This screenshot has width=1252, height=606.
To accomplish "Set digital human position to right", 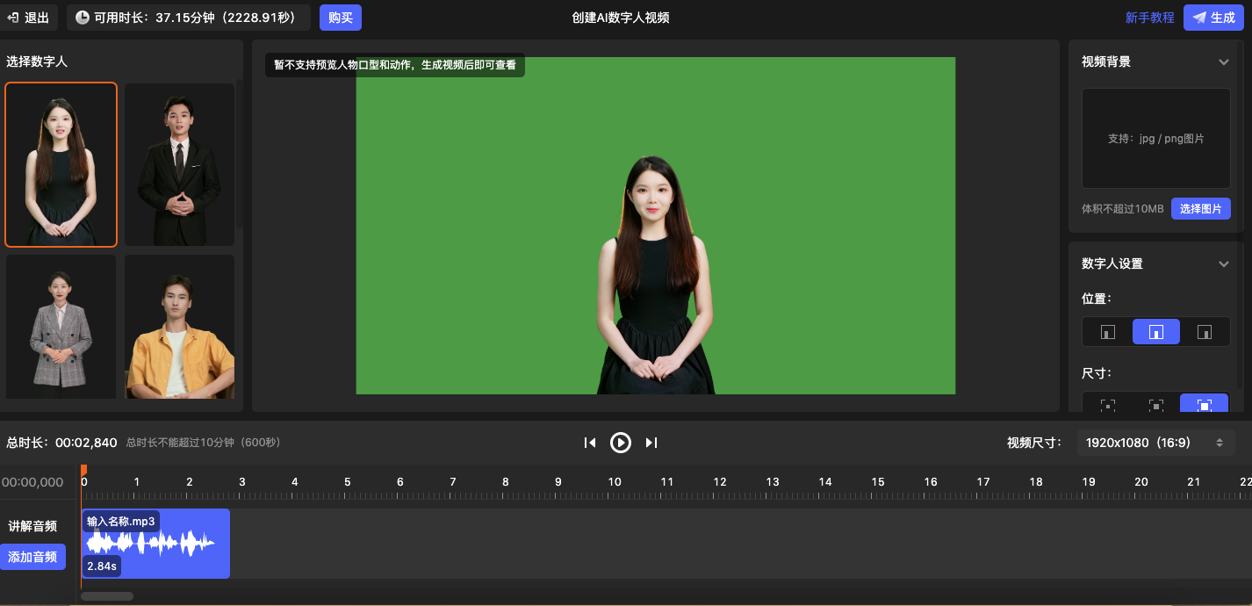I will [1205, 332].
